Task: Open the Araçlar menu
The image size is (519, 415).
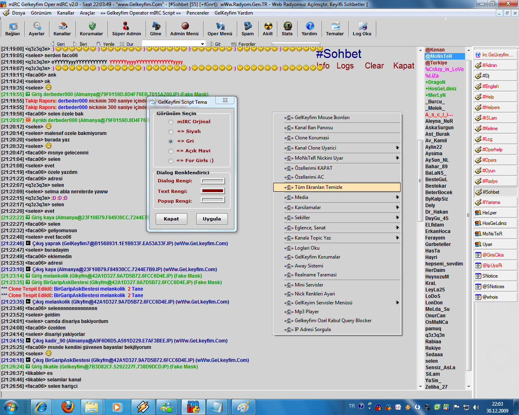Action: tap(87, 13)
